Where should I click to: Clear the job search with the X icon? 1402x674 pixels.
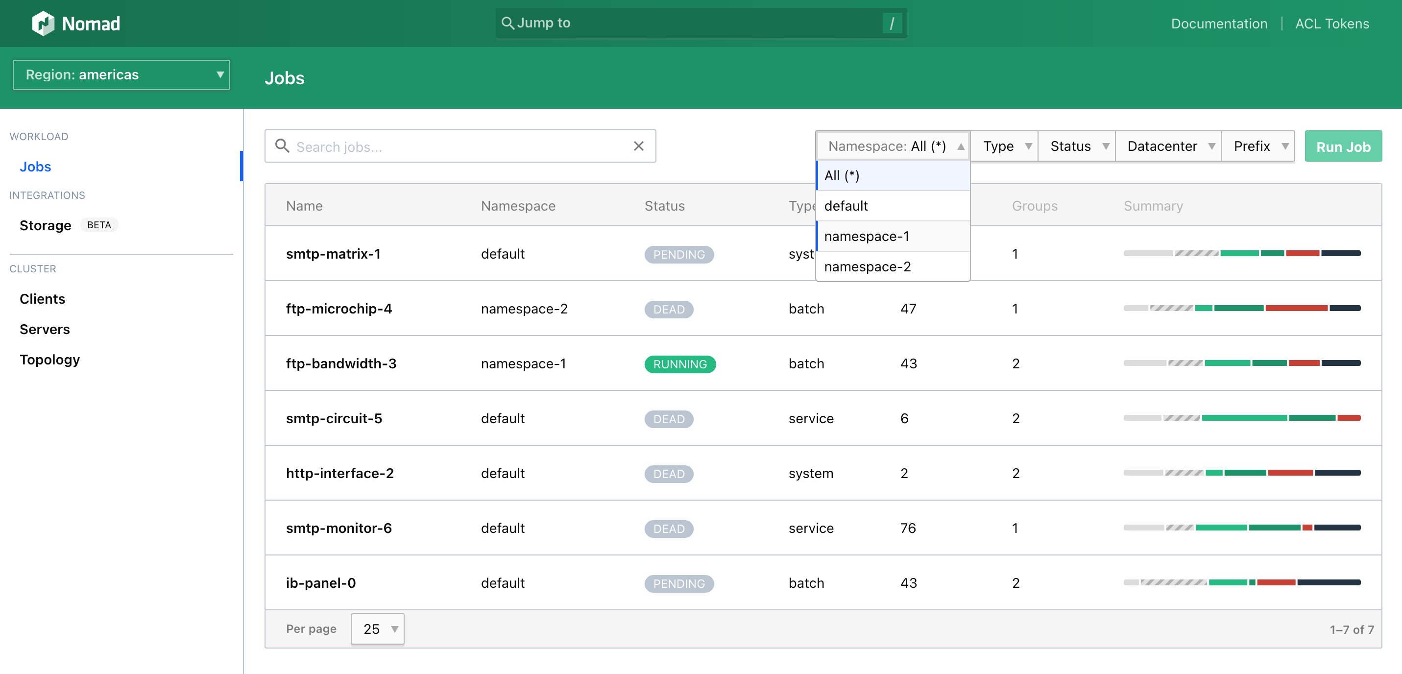pyautogui.click(x=638, y=146)
